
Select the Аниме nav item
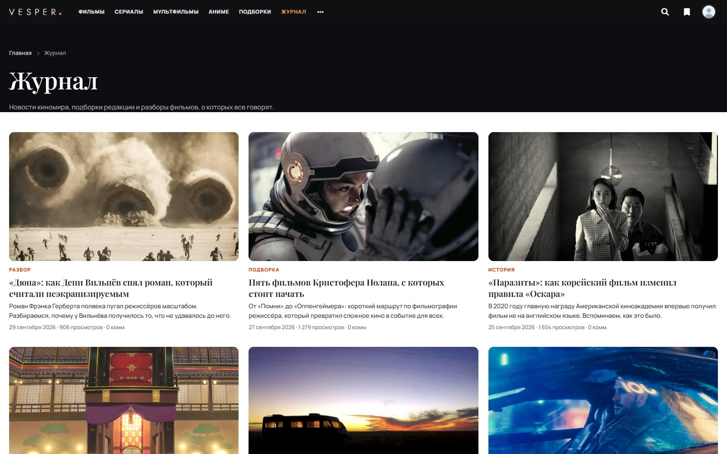pos(219,12)
